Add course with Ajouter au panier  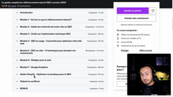point(133,11)
